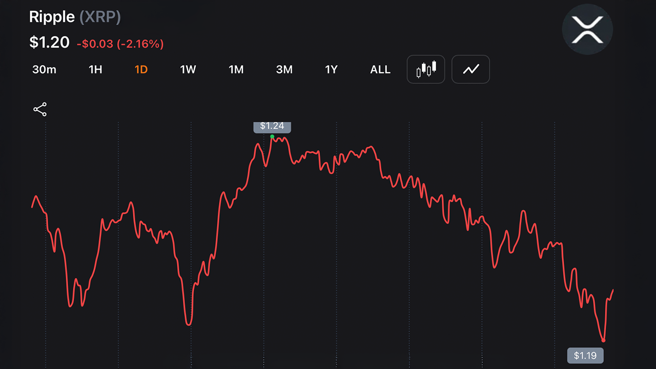Select the 1W time range
Screen dimensions: 656x369
tap(188, 70)
